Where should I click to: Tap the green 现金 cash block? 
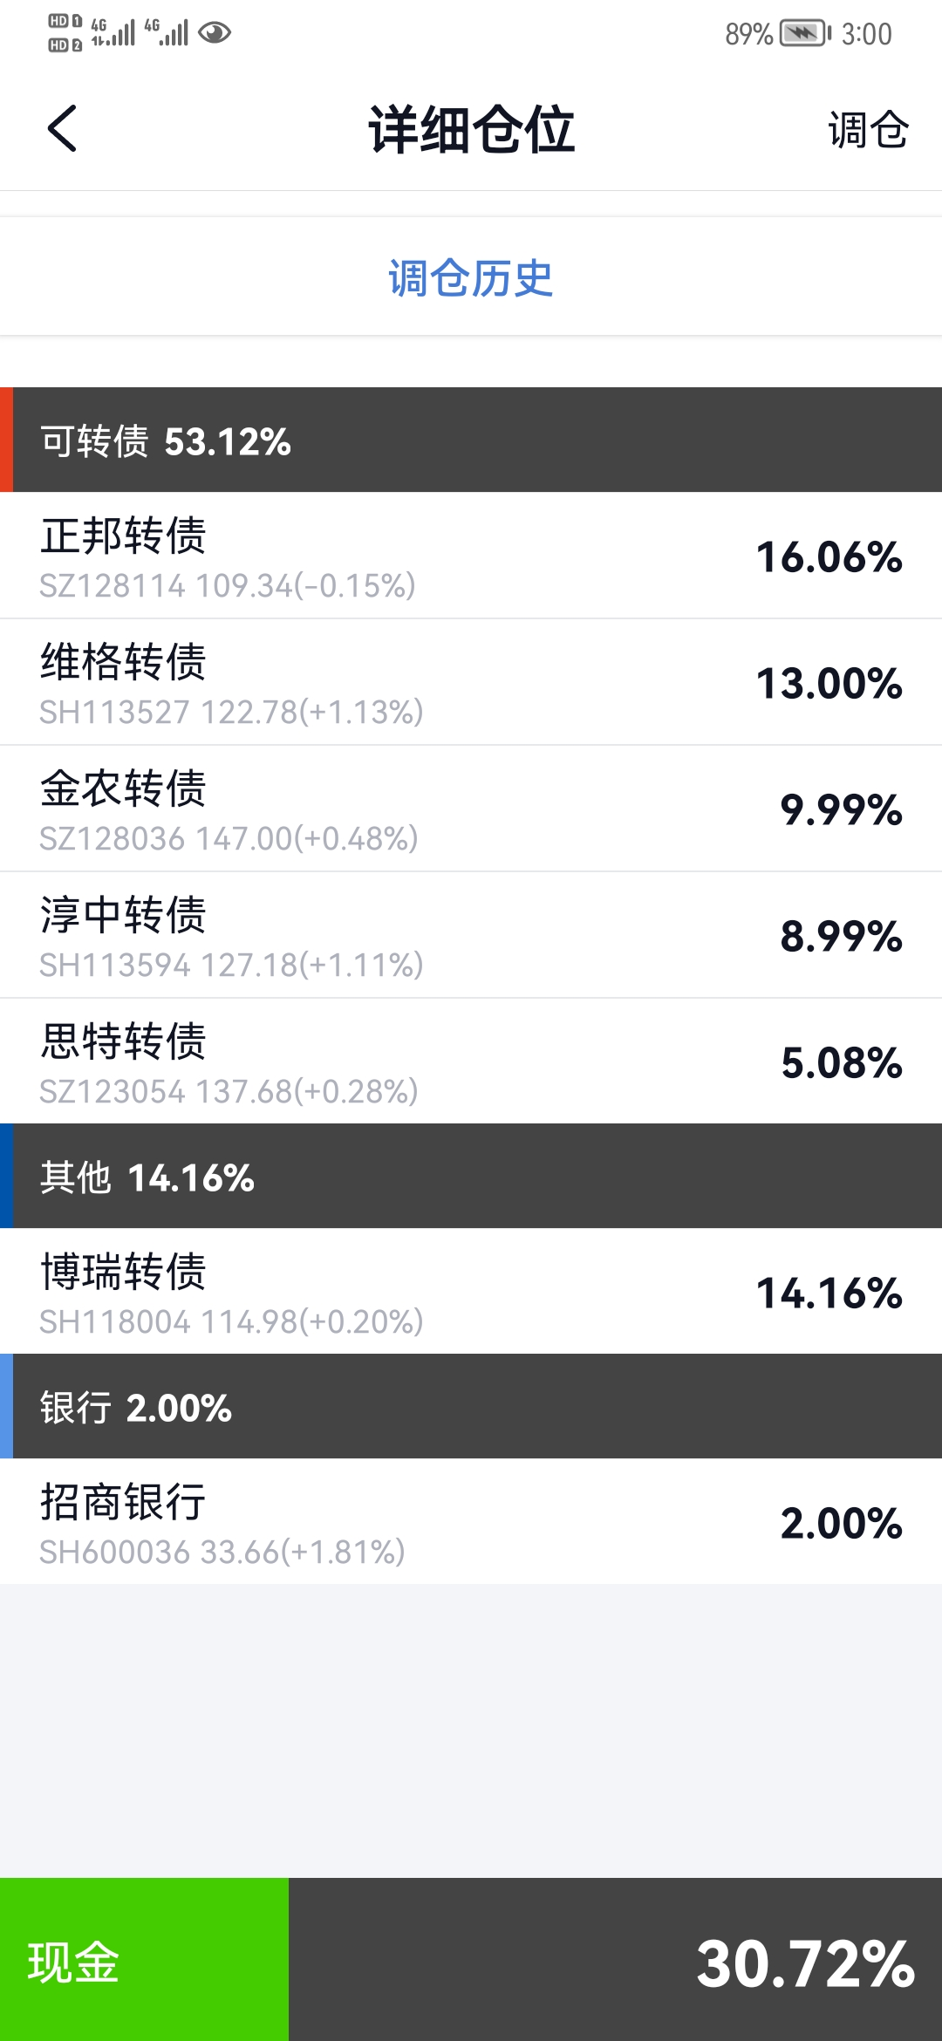[x=144, y=1960]
